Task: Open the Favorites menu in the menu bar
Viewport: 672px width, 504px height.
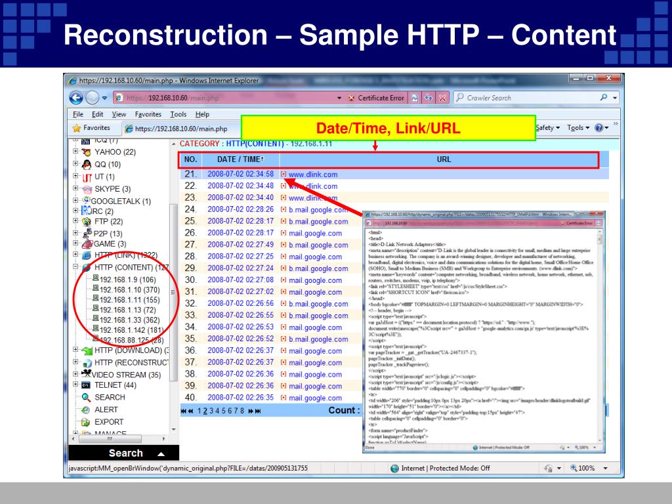Action: pos(148,114)
